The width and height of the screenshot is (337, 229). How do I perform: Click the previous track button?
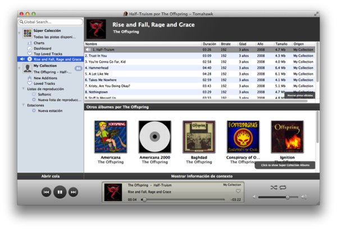tap(46, 192)
